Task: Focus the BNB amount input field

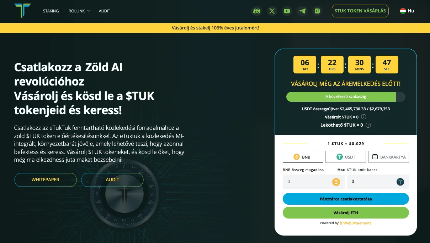Action: point(314,182)
